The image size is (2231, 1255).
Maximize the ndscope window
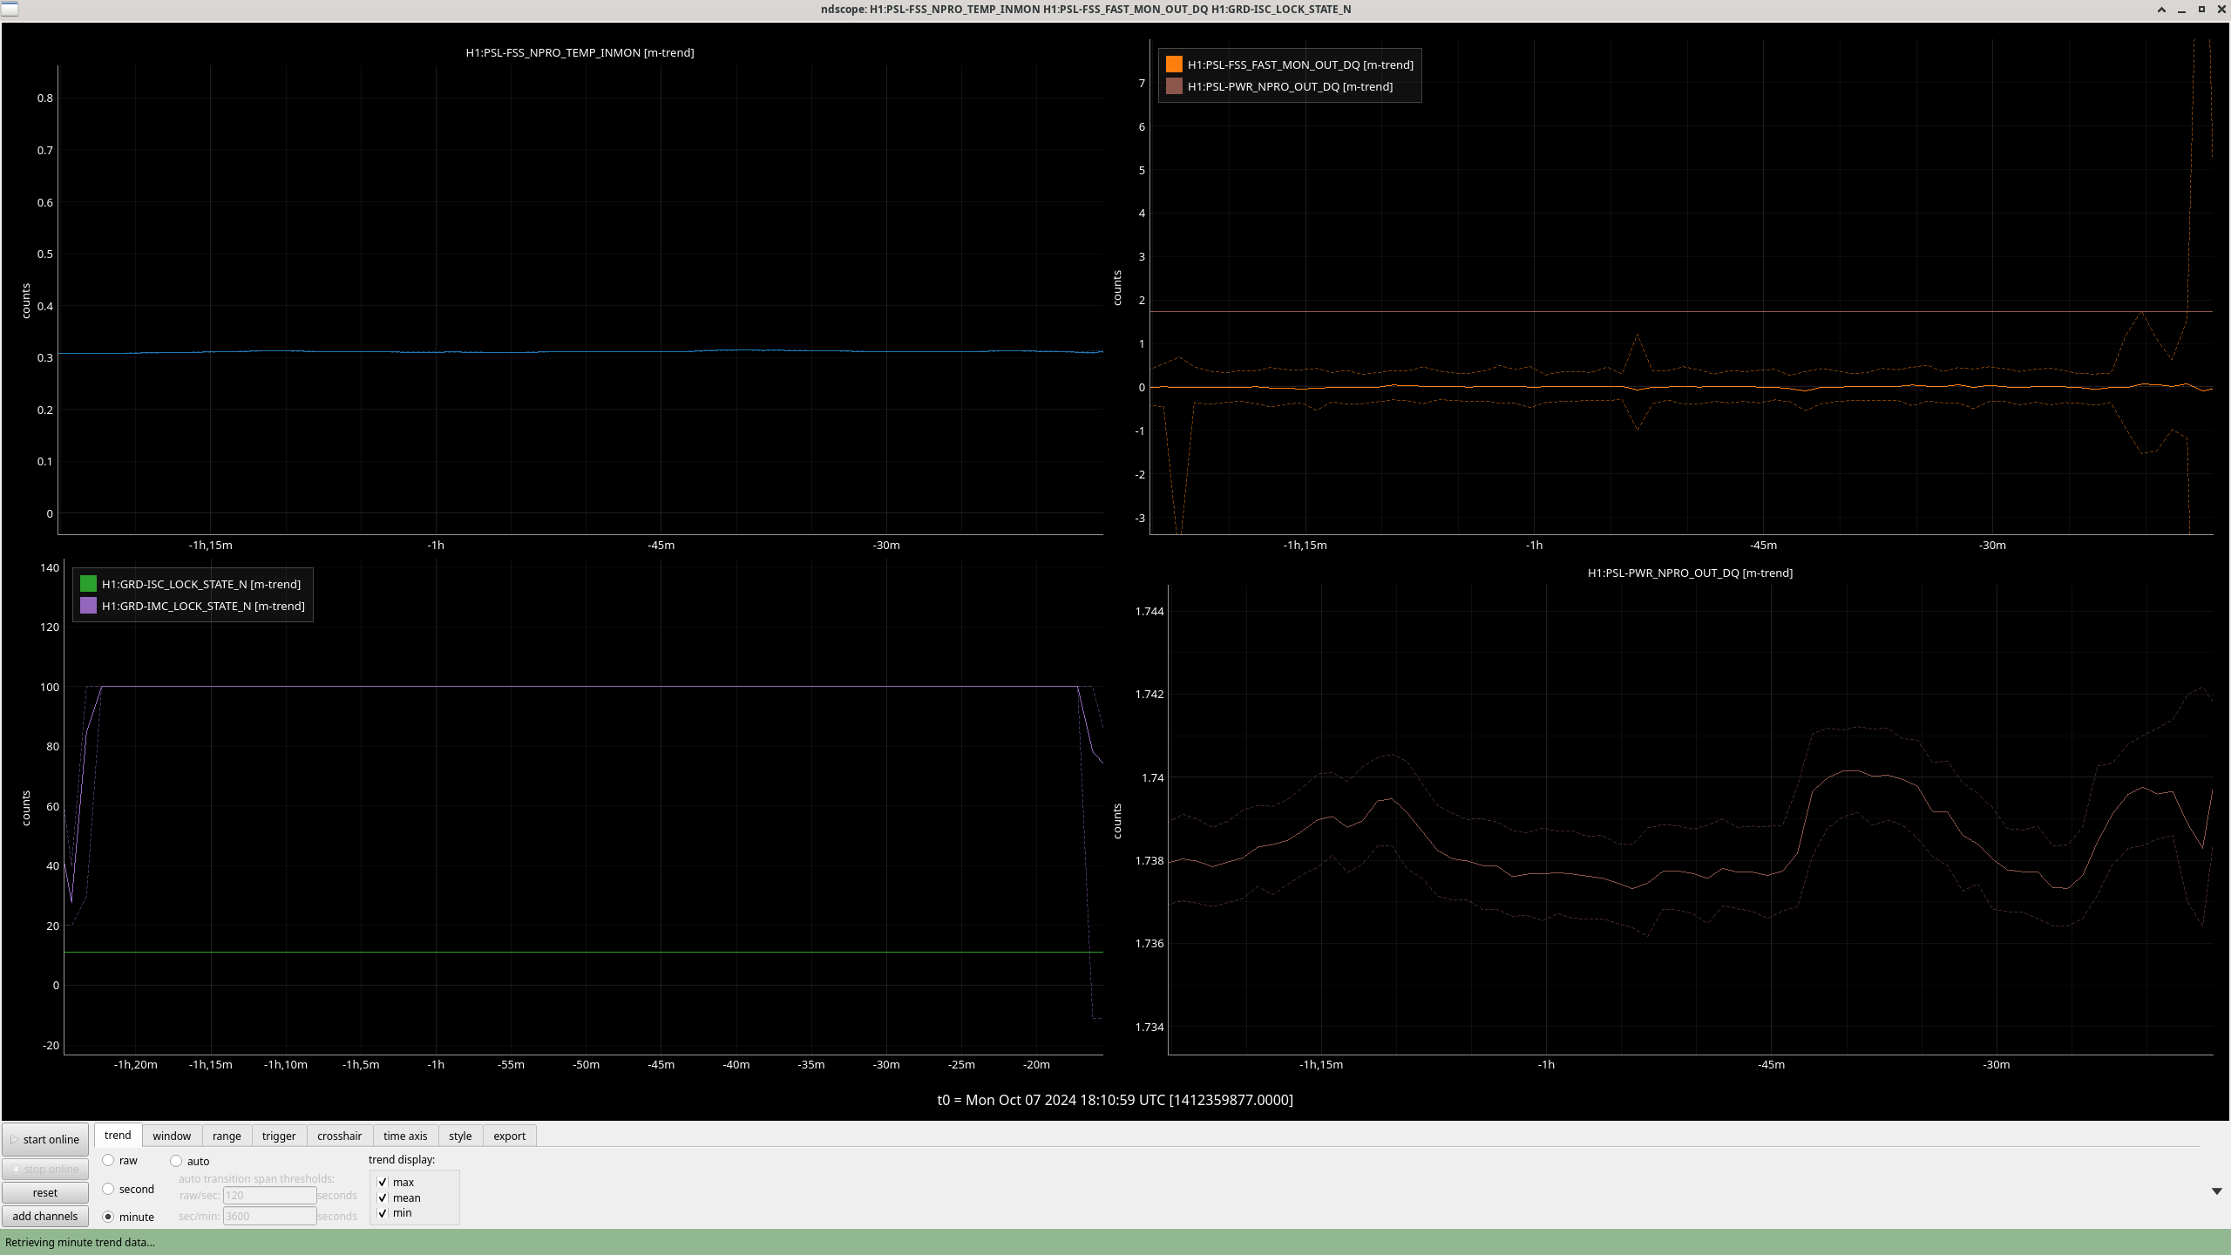(x=2201, y=10)
